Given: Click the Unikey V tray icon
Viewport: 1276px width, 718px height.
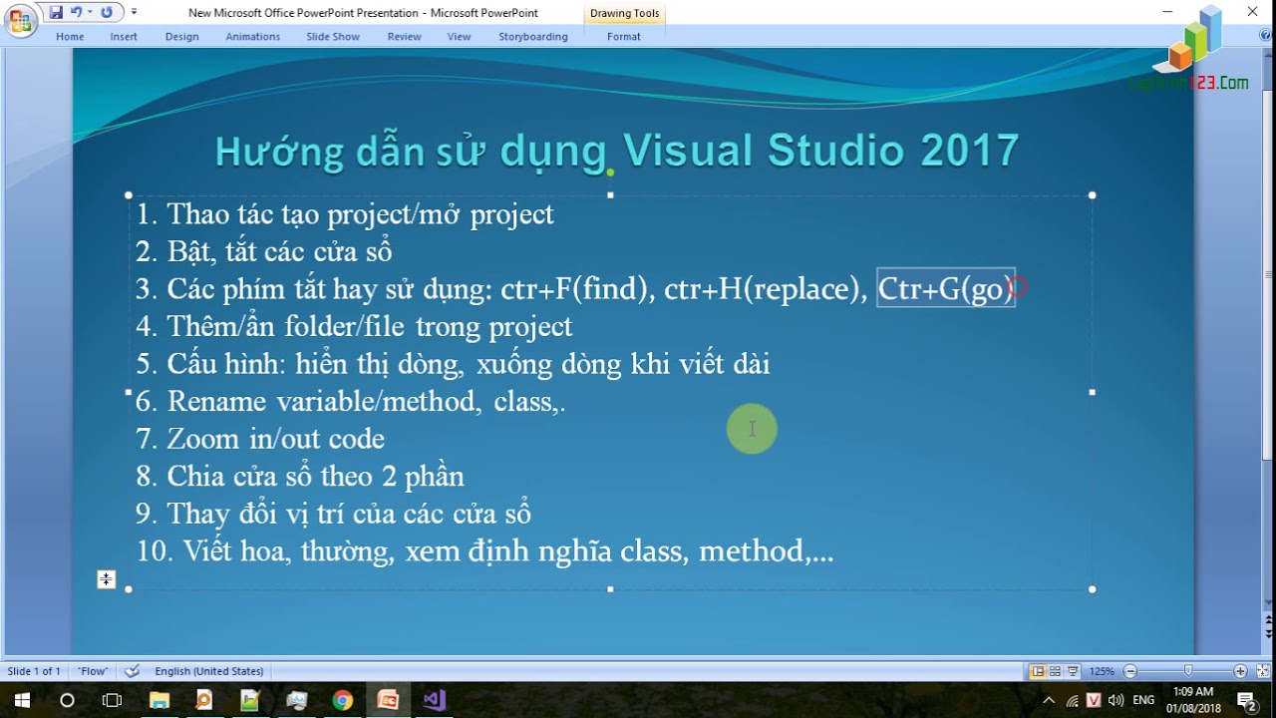Looking at the screenshot, I should [x=1094, y=700].
